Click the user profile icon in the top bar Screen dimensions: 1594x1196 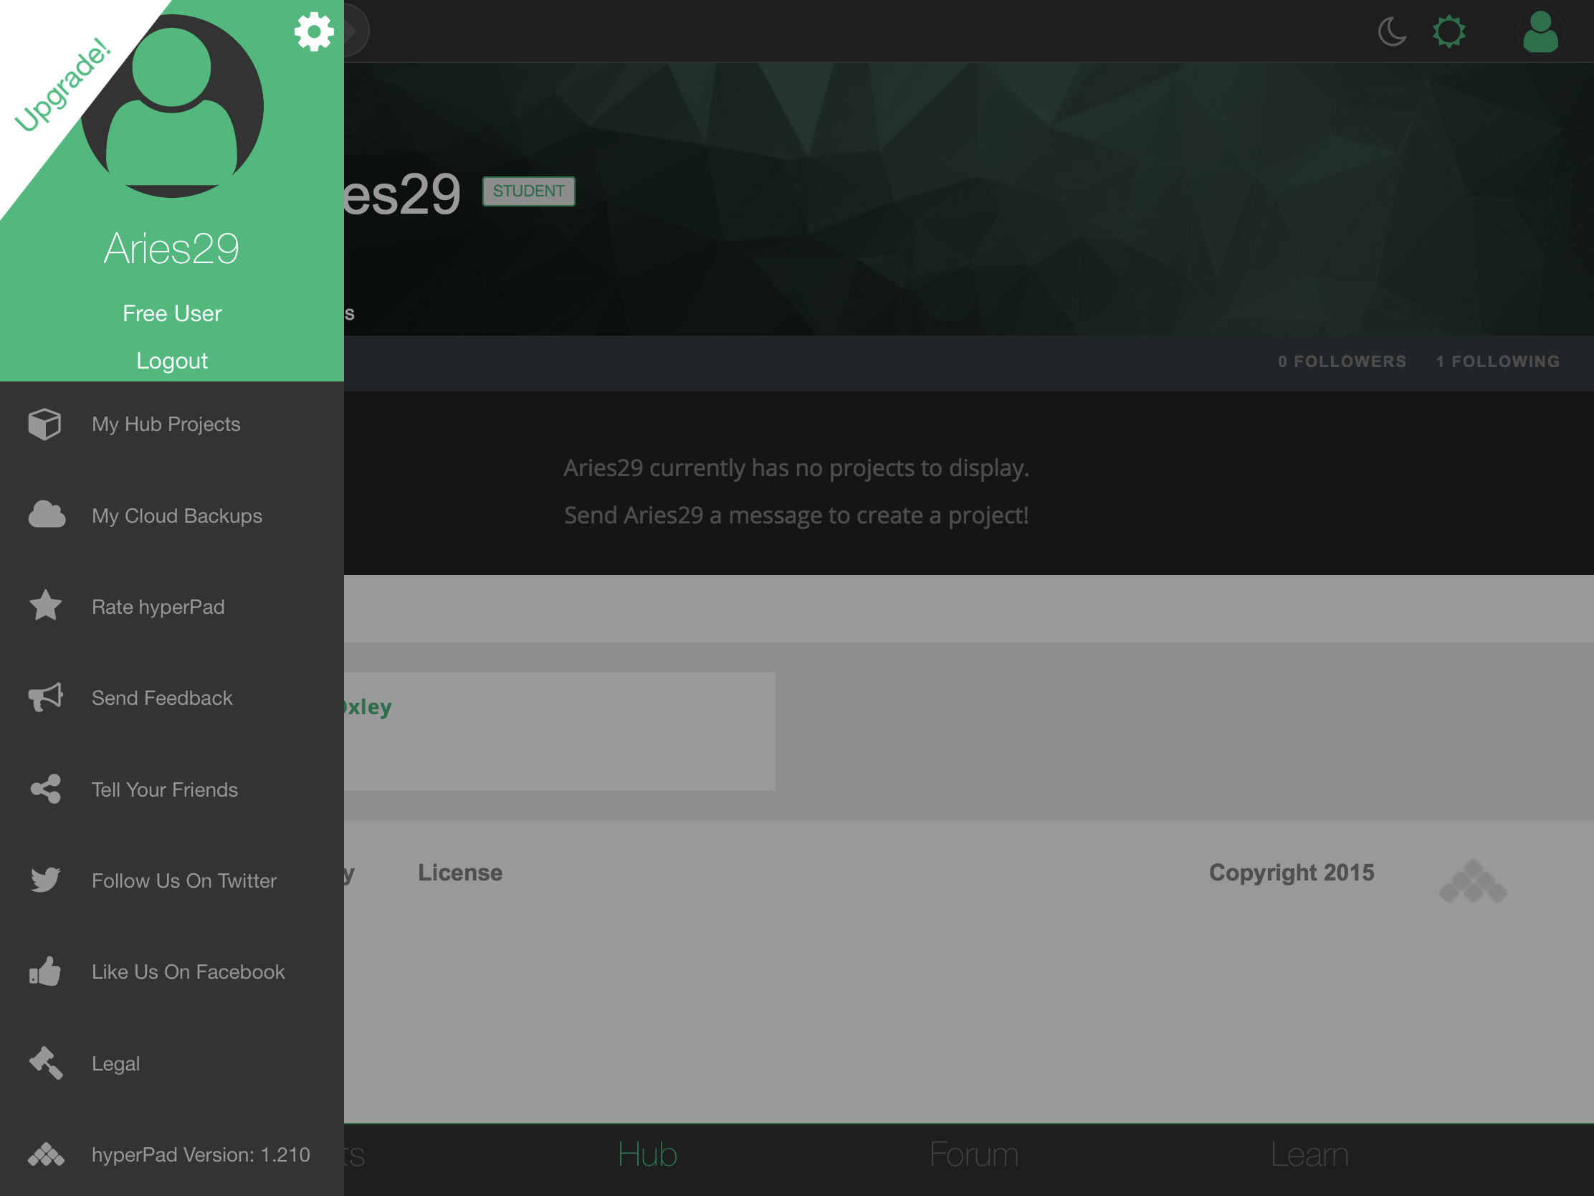(1540, 32)
